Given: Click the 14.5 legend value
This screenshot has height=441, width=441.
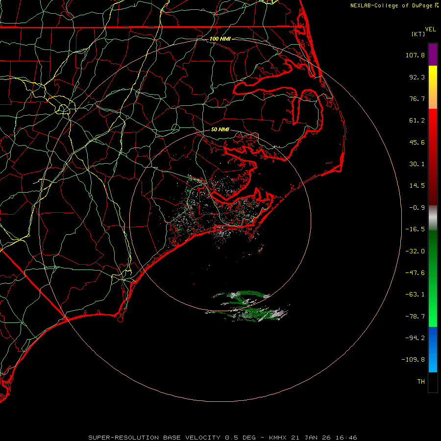Looking at the screenshot, I should click(x=417, y=186).
